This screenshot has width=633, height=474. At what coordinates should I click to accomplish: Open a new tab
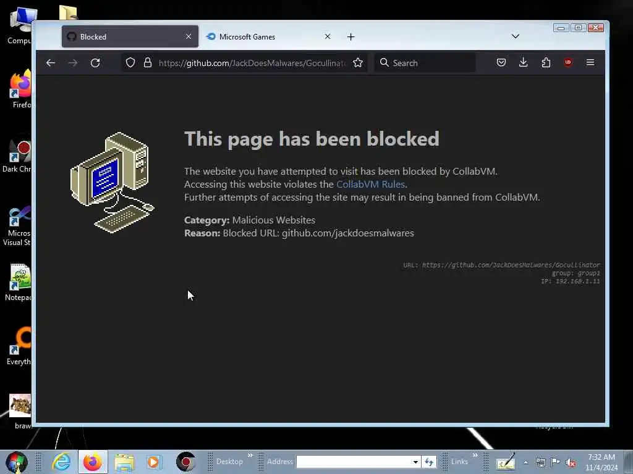(351, 36)
